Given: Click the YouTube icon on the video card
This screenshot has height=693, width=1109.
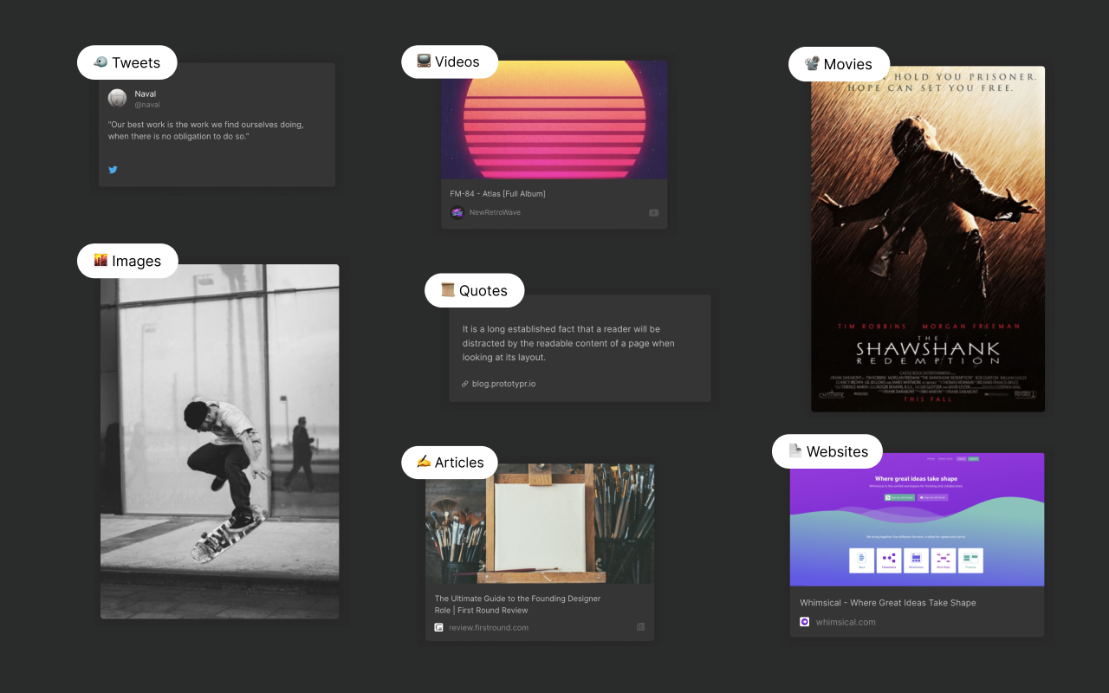Looking at the screenshot, I should (x=653, y=212).
